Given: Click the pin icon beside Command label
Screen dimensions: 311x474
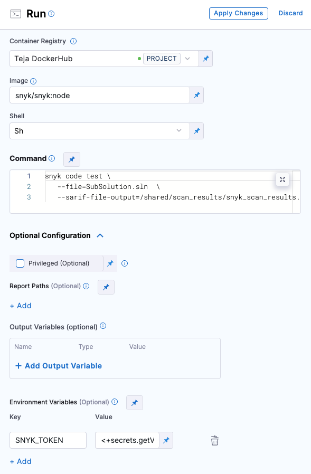Looking at the screenshot, I should click(72, 159).
